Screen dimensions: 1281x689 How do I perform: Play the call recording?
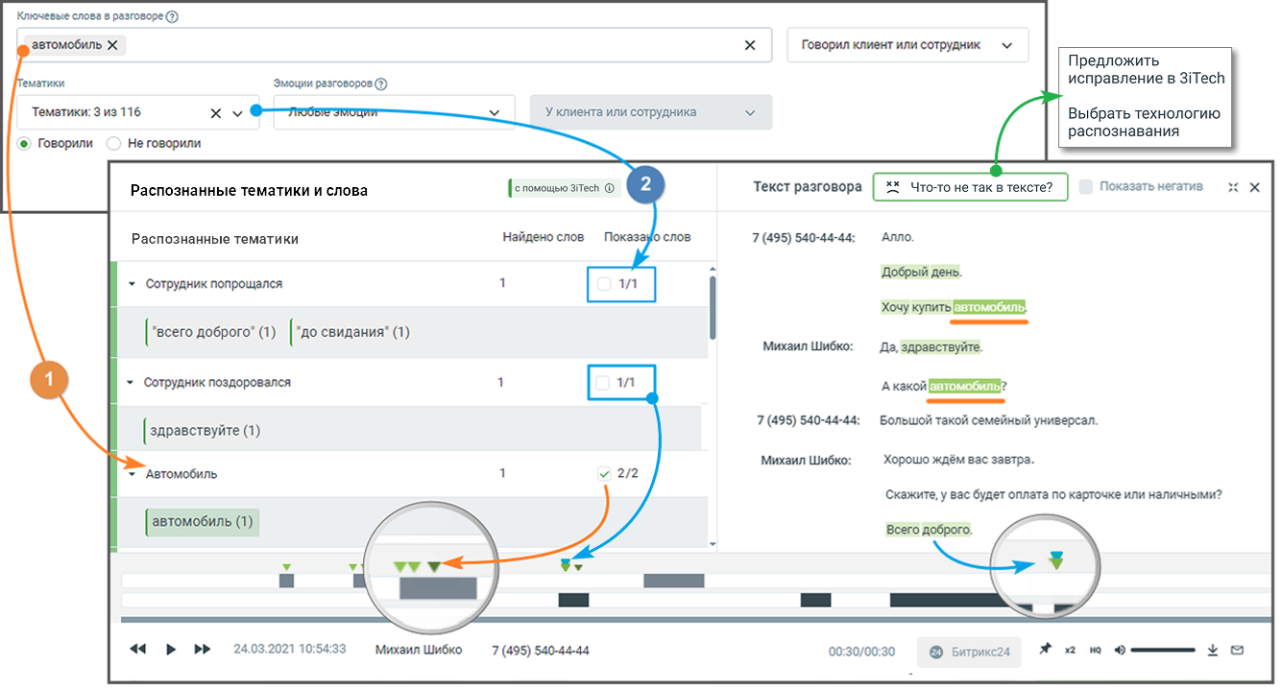pyautogui.click(x=171, y=650)
